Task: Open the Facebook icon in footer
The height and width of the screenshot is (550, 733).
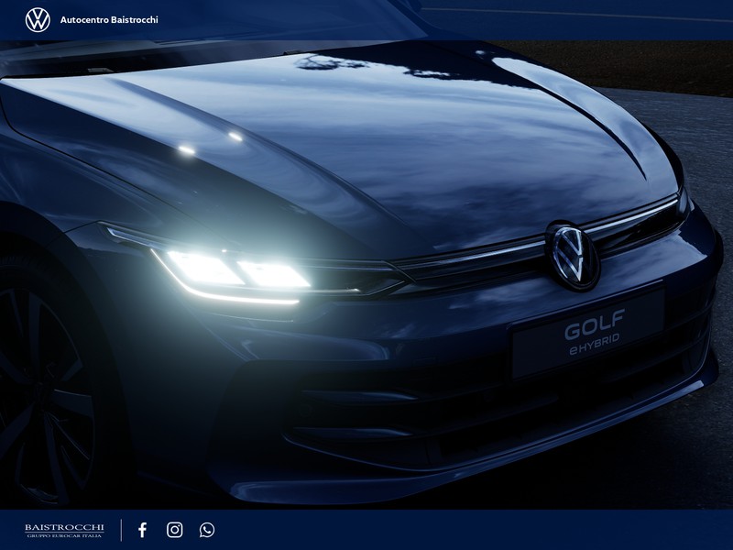Action: pos(143,530)
